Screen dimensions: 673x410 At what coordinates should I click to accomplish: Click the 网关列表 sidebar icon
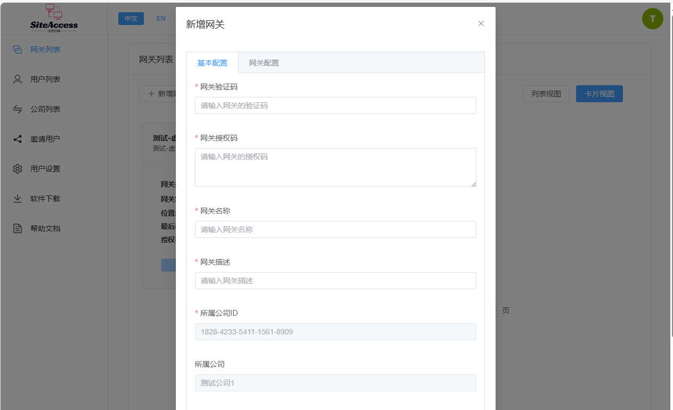tap(18, 50)
